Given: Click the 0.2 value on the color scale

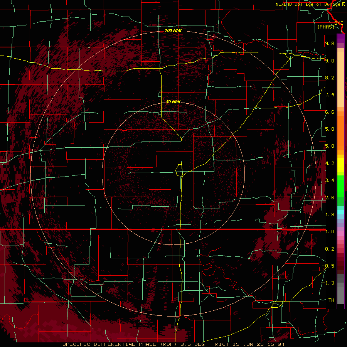Looking at the screenshot, I should (330, 249).
